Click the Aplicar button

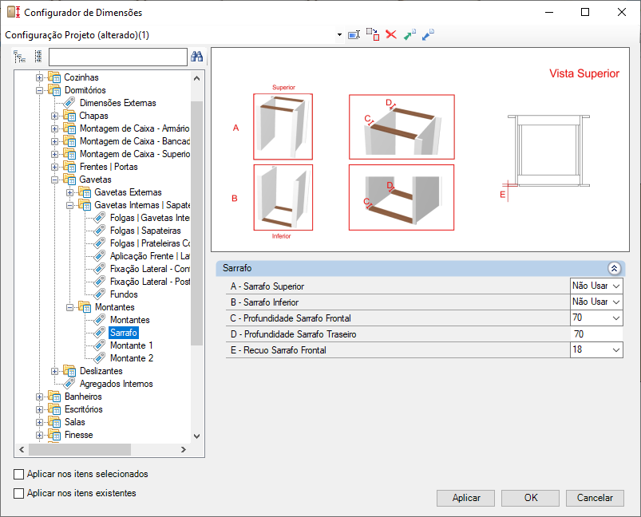pyautogui.click(x=465, y=498)
